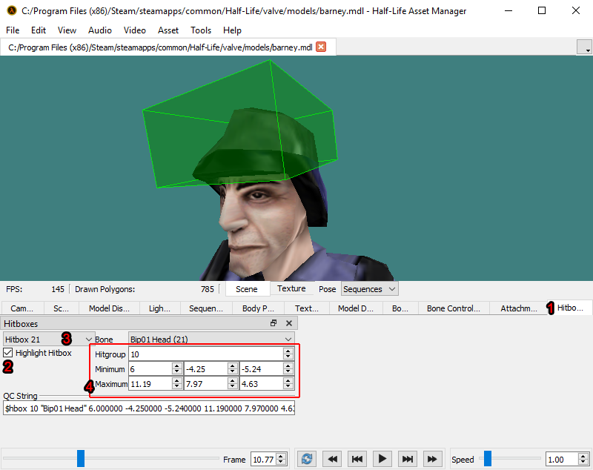The height and width of the screenshot is (470, 593).
Task: Adjust the Minimum Z value stepper
Action: click(x=288, y=368)
